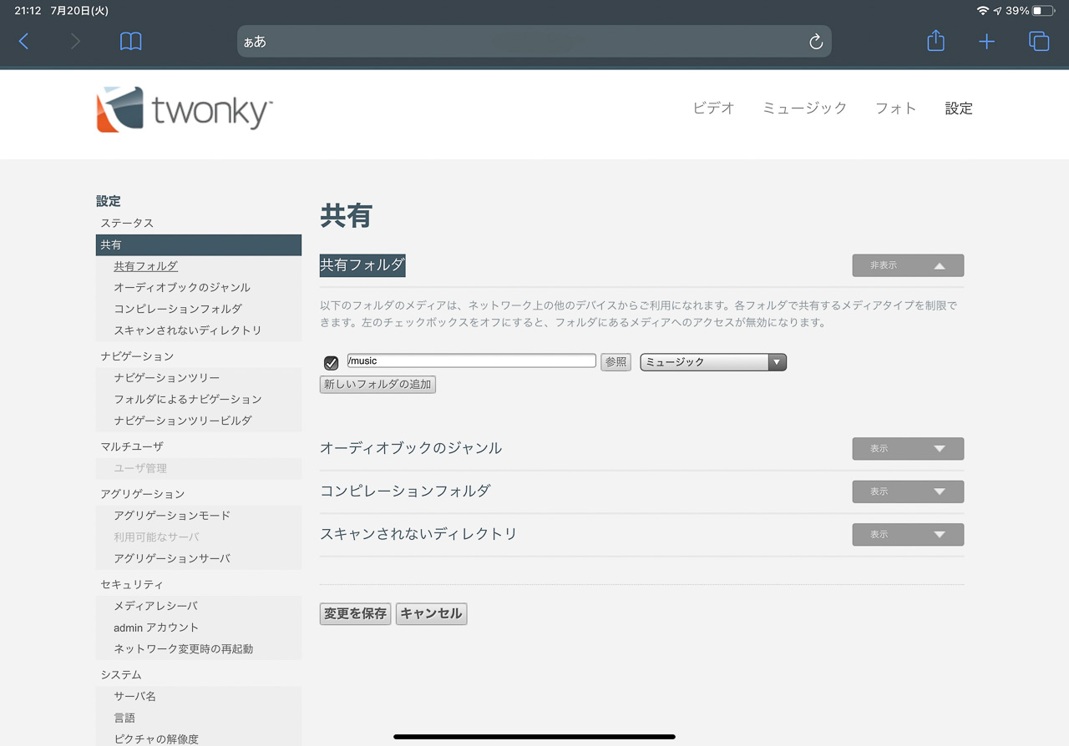Screen dimensions: 1069x746
Task: Tap the battery status icon
Action: point(1043,11)
